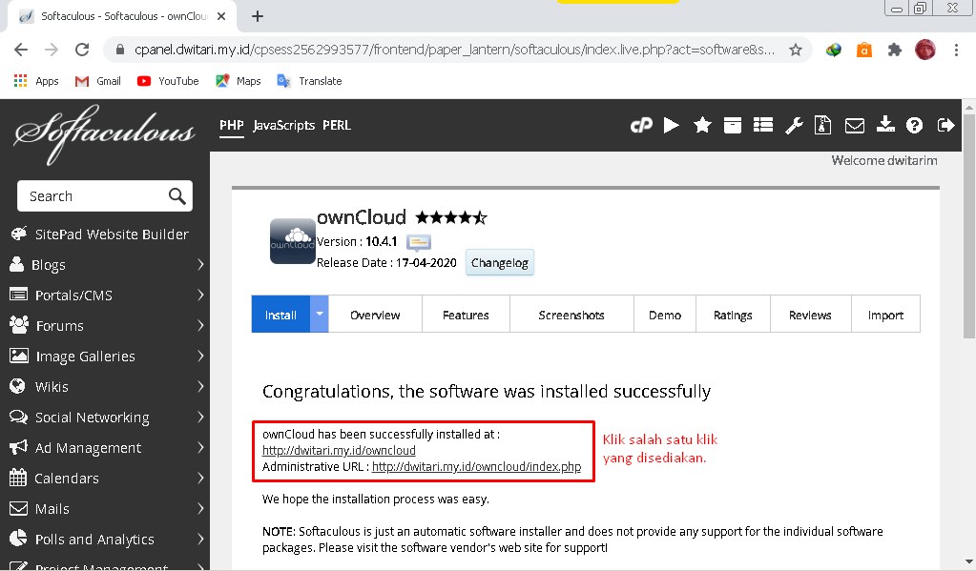Open the owncloud Administrative URL link
976x571 pixels.
[x=476, y=467]
